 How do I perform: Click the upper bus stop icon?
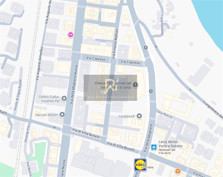pyautogui.click(x=146, y=47)
